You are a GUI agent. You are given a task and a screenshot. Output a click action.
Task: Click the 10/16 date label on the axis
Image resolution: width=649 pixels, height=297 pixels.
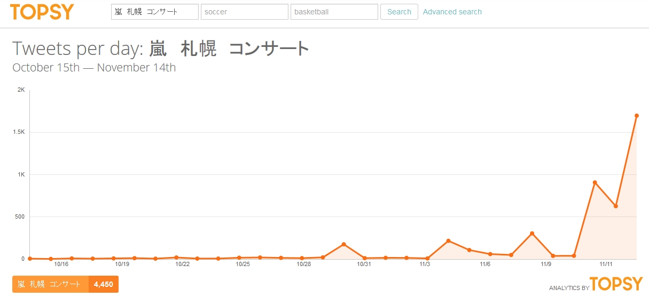[x=61, y=264]
